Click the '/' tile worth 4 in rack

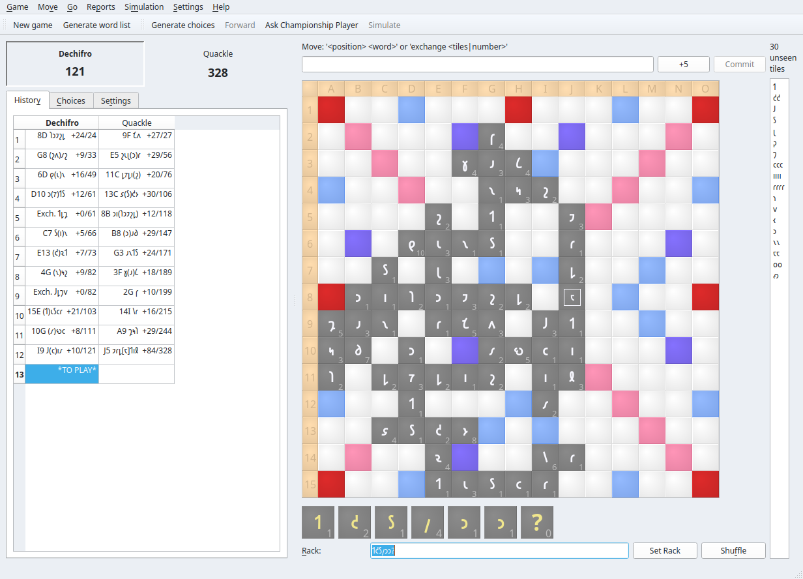(x=428, y=522)
